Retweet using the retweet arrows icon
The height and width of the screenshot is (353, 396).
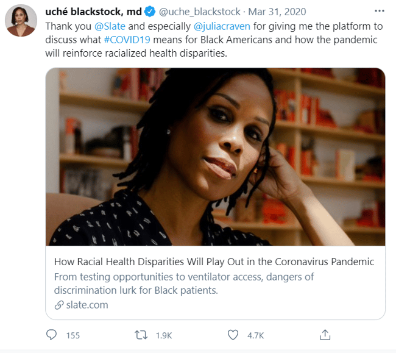141,335
